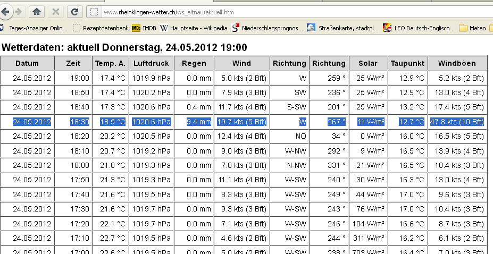Open the Niederschlagsprognose bookmark
The width and height of the screenshot is (493, 254).
coord(268,28)
